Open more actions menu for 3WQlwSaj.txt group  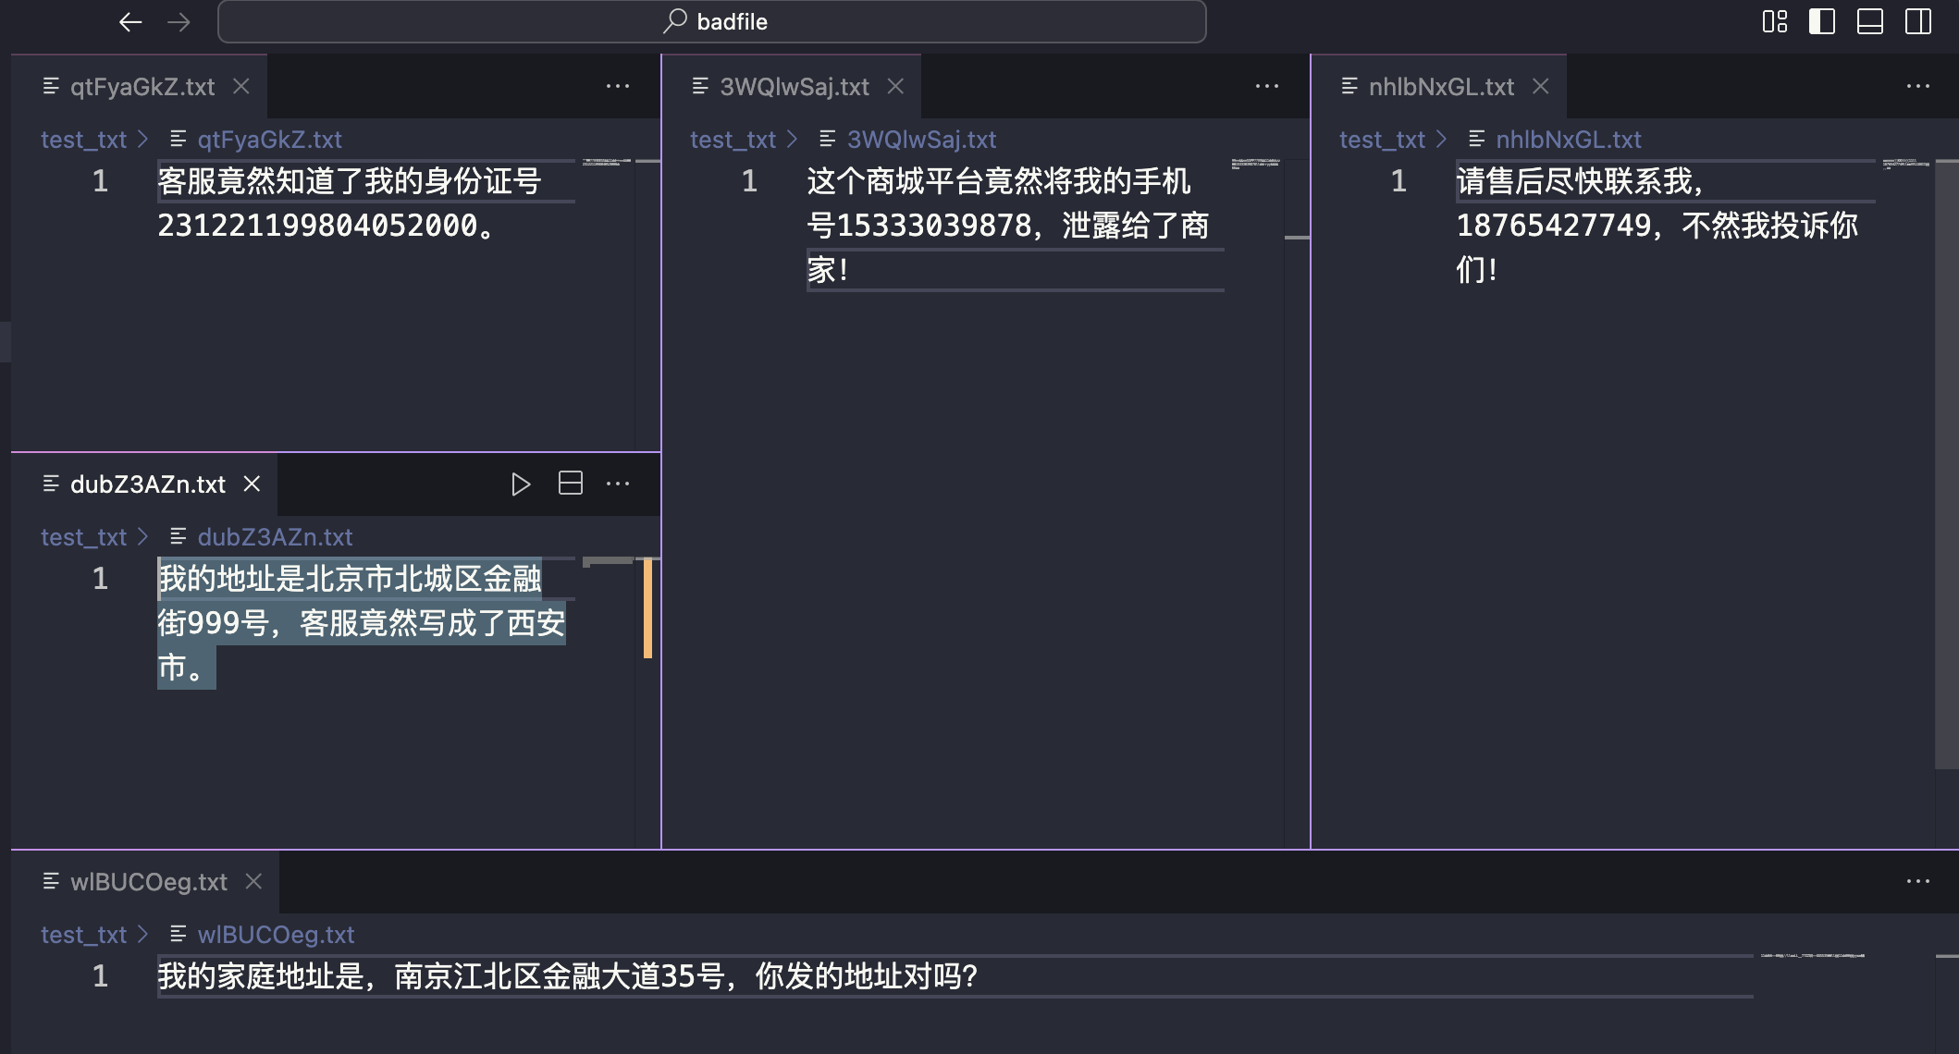(1266, 86)
